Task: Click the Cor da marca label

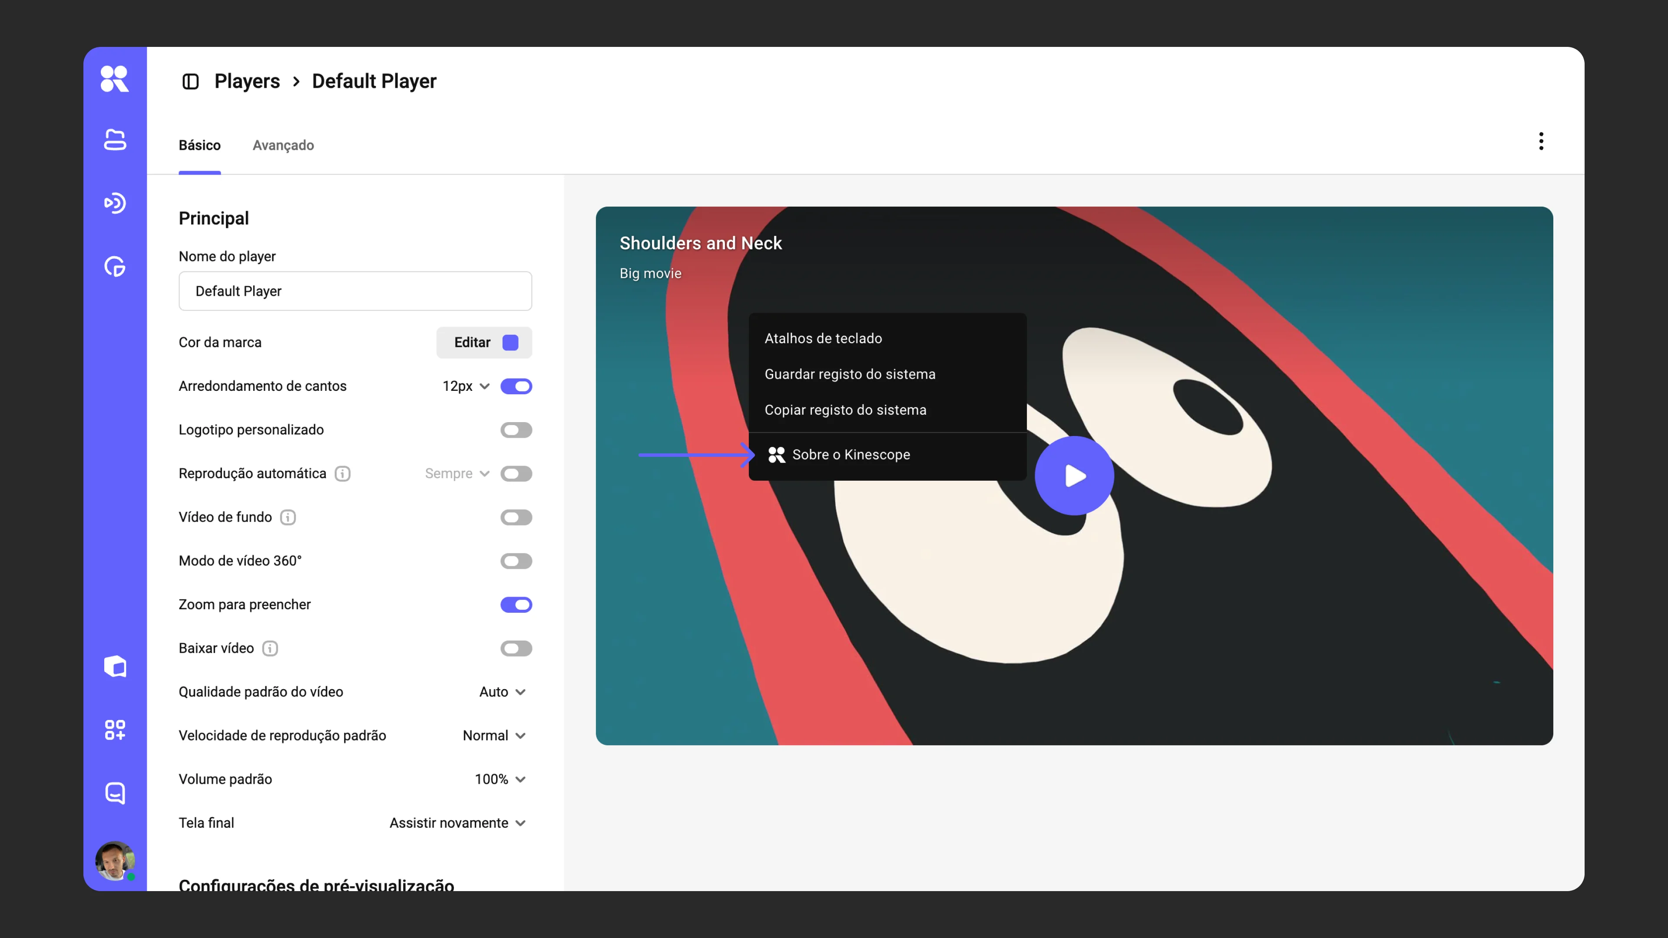Action: point(220,343)
